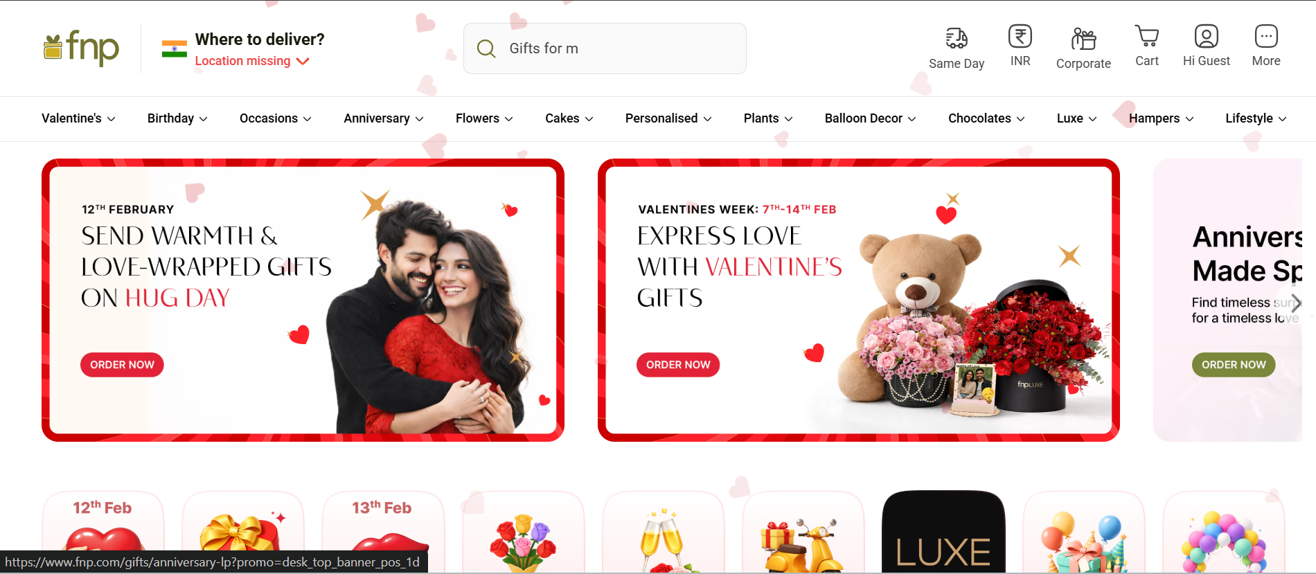Viewport: 1316px width, 574px height.
Task: Focus the Gifts search field
Action: [605, 48]
